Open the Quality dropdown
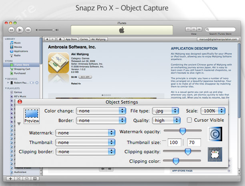 coord(166,120)
